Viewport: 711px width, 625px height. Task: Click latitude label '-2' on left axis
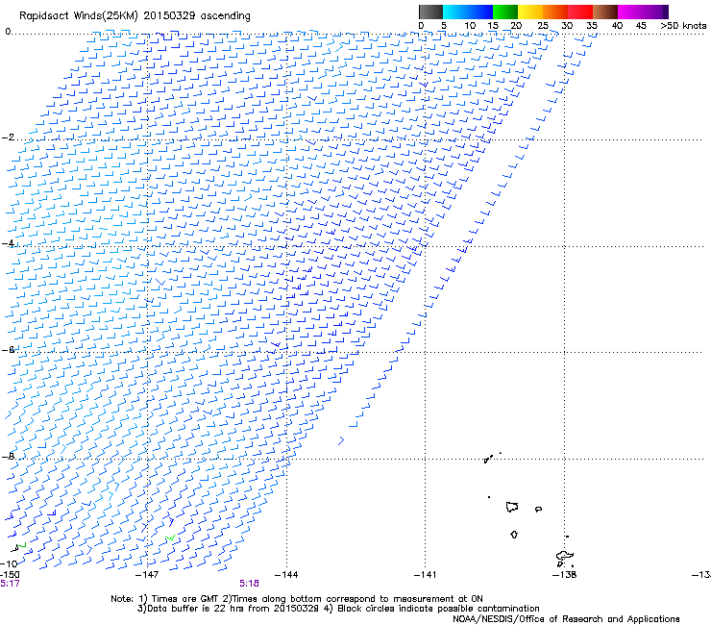click(8, 137)
